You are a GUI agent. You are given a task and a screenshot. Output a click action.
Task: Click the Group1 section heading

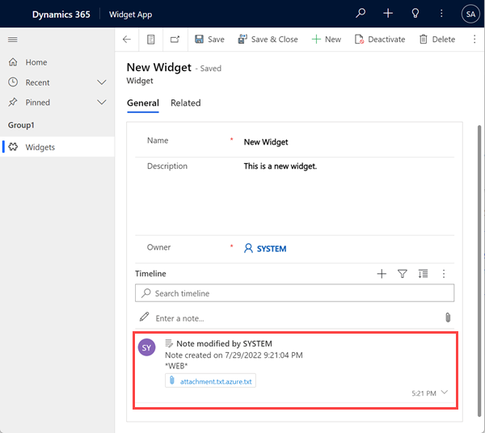point(21,125)
